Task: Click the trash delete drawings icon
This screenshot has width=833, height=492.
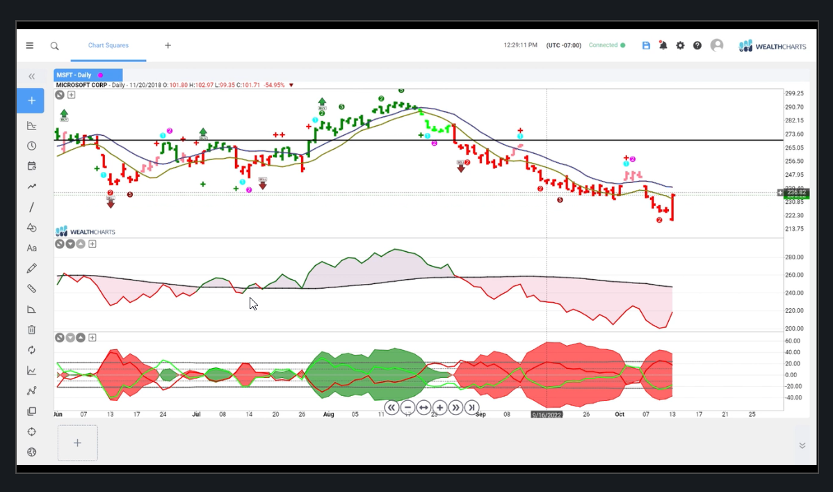Action: tap(32, 330)
